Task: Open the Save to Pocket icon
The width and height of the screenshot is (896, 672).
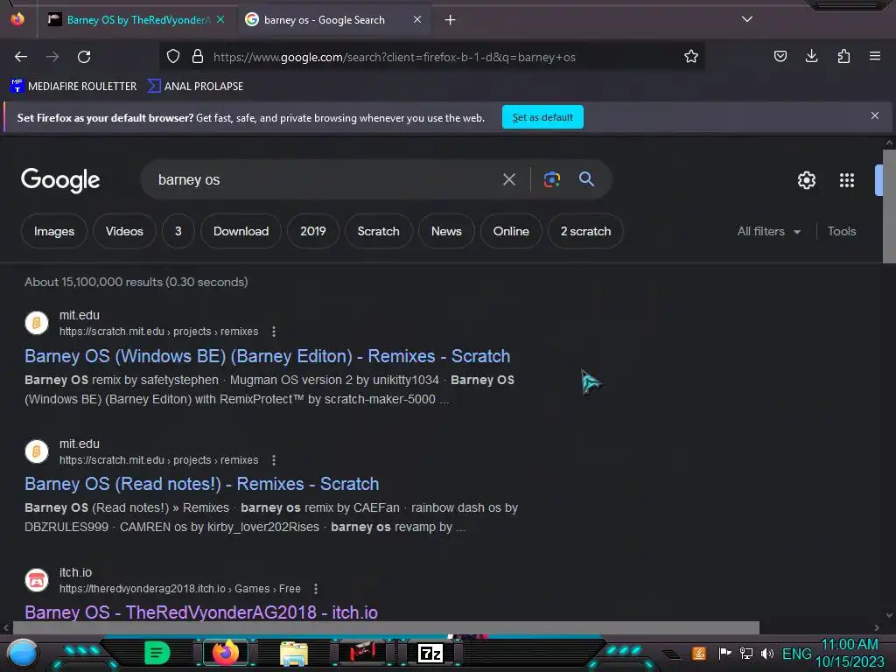Action: [780, 56]
